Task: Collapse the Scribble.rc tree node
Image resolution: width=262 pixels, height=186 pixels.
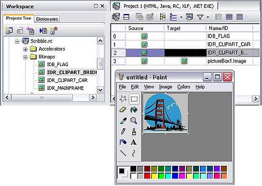Action: [x=17, y=41]
